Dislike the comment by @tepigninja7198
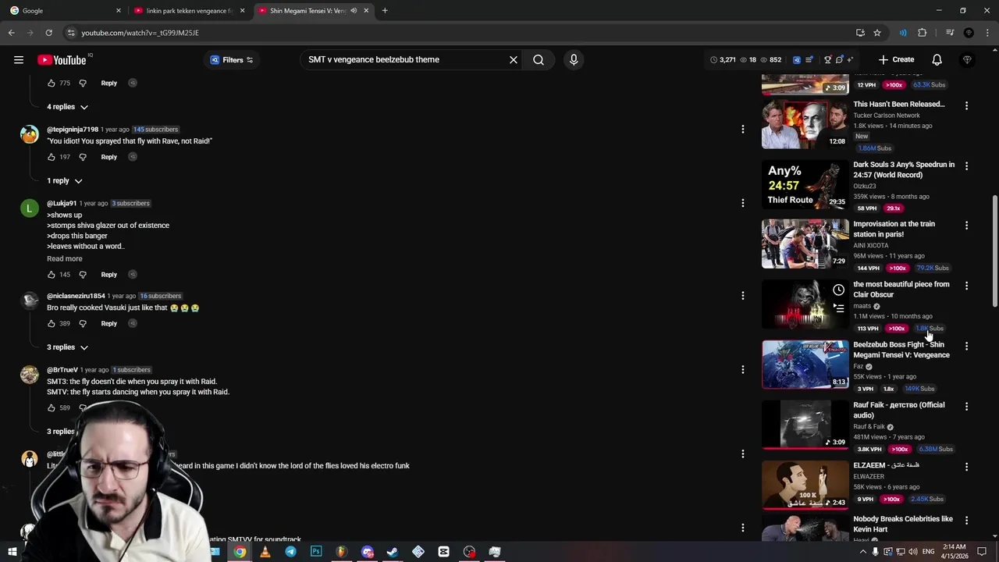This screenshot has width=999, height=562. coord(83,157)
